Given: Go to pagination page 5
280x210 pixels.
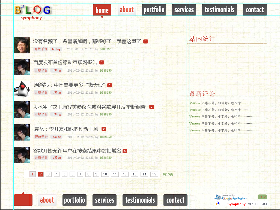Looking at the screenshot, I should 64,174.
